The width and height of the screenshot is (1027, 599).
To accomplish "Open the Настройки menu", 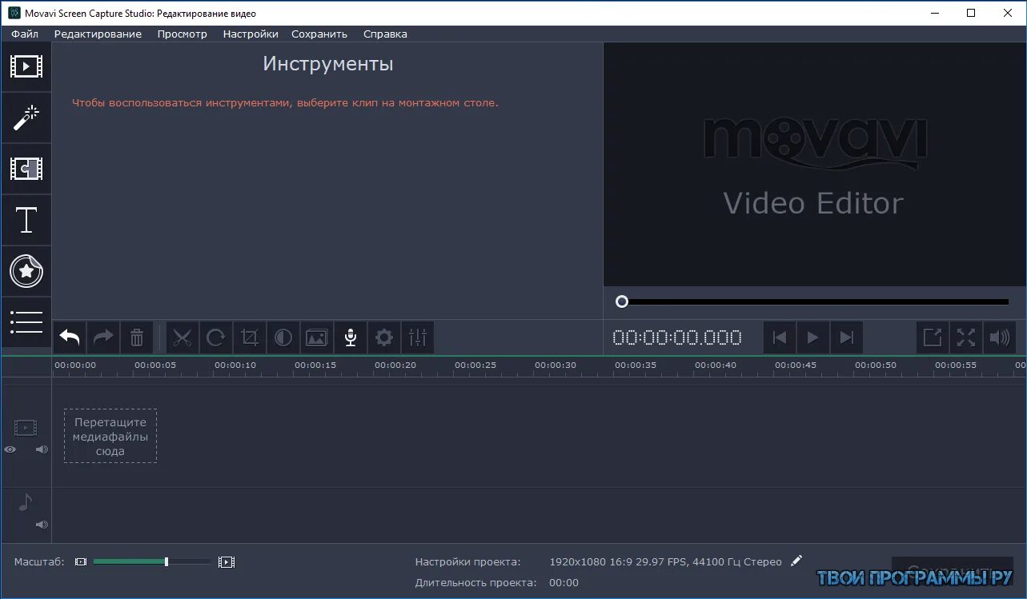I will (251, 34).
